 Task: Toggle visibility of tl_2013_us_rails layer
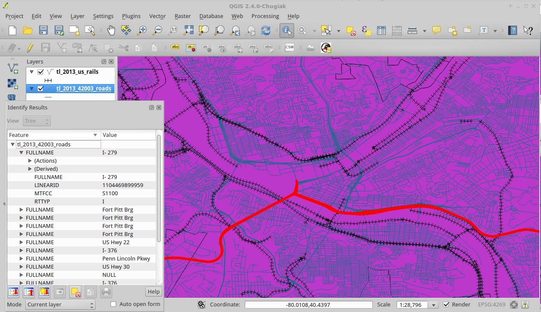click(x=41, y=72)
